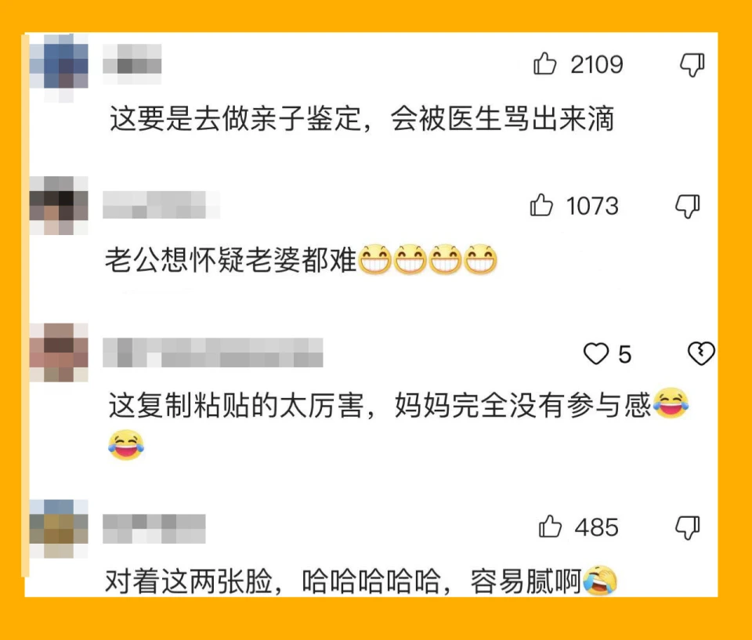Click blurred username above 对着这两张脸 comment
The width and height of the screenshot is (752, 640).
click(154, 529)
